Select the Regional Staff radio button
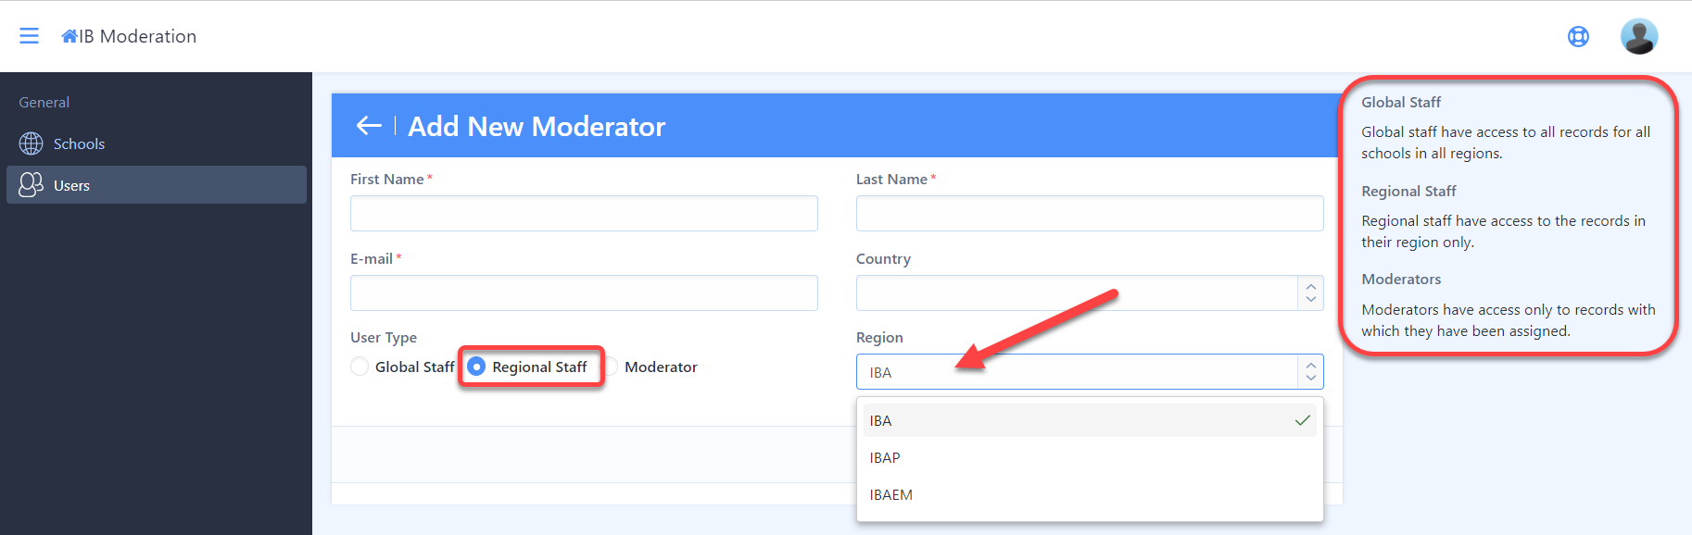This screenshot has width=1692, height=535. [476, 367]
